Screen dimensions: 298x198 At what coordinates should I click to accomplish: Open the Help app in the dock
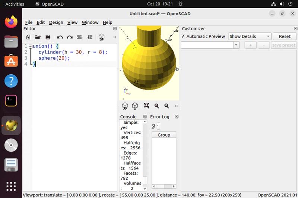(11, 81)
